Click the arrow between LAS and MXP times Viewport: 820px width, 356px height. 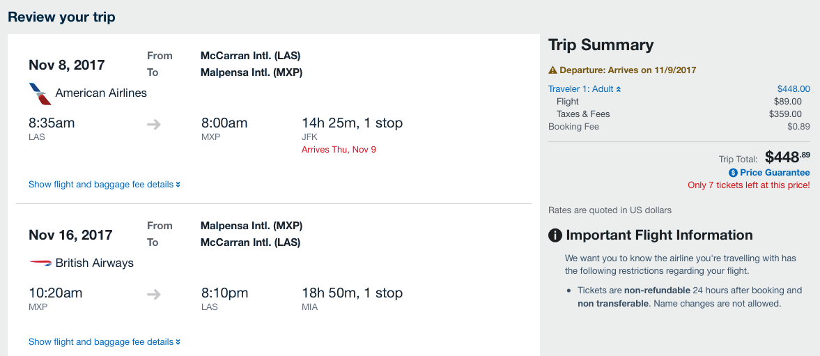click(154, 125)
